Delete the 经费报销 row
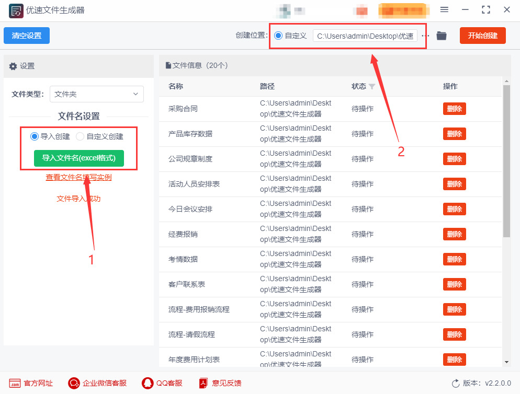The image size is (520, 394). [x=454, y=234]
